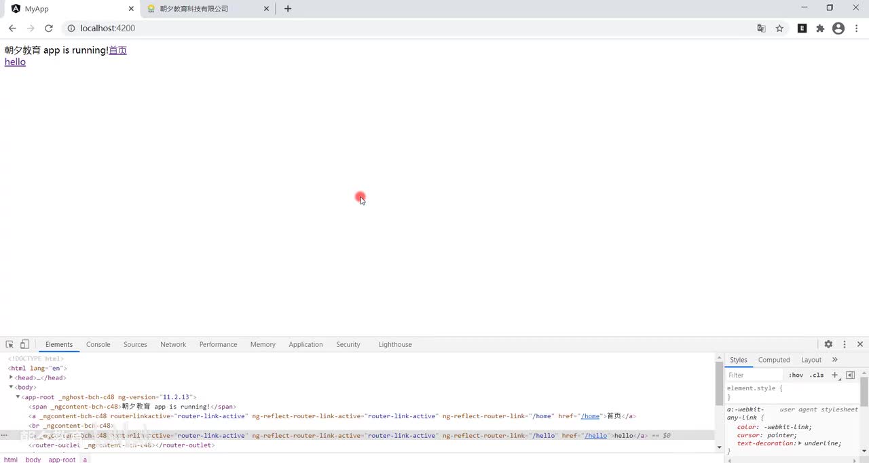Activate the inspect element picker

coord(10,344)
